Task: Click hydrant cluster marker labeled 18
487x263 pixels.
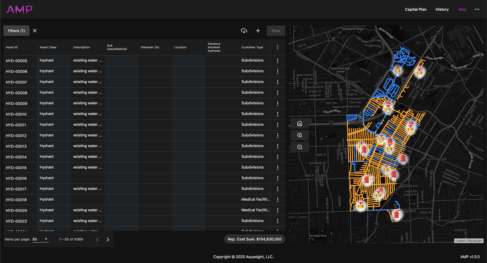Action: click(419, 73)
